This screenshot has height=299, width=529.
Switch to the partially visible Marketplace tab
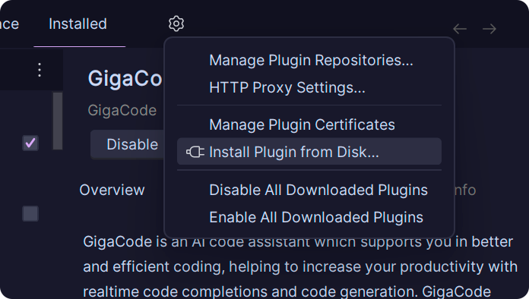tap(9, 24)
